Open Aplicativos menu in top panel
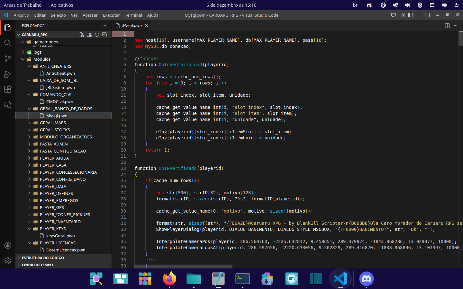This screenshot has width=463, height=289. click(62, 5)
